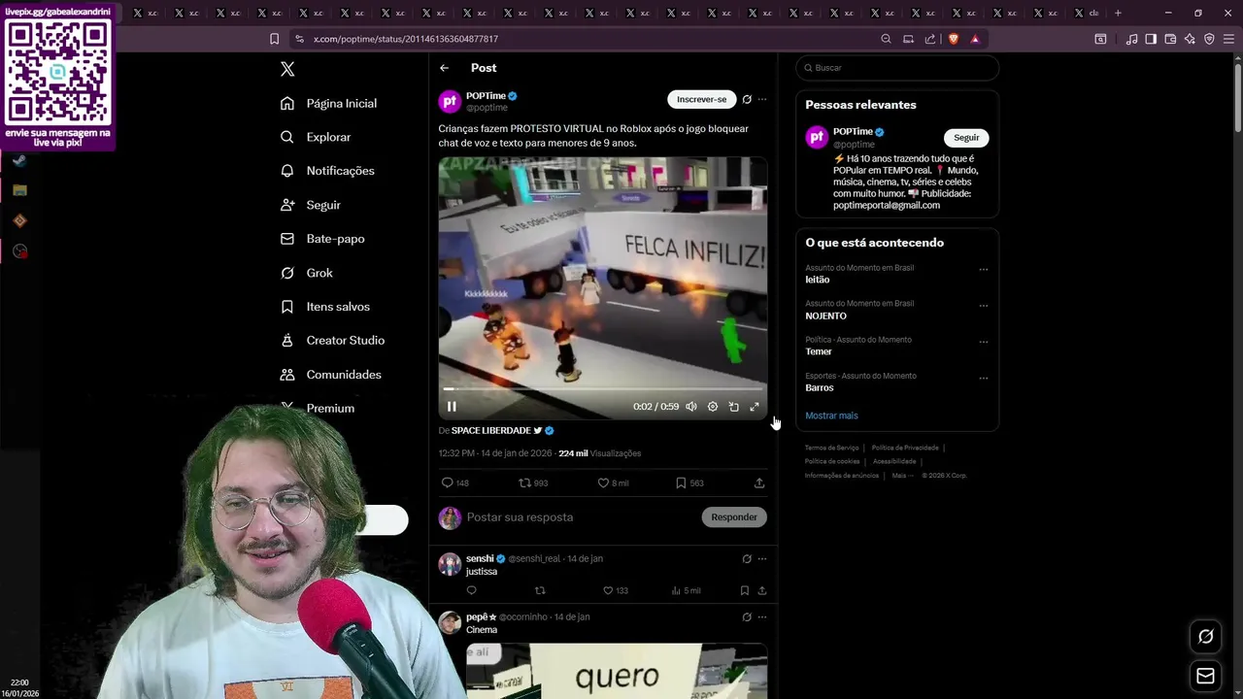Open Página Inicial in the sidebar
The width and height of the screenshot is (1243, 699).
[328, 103]
